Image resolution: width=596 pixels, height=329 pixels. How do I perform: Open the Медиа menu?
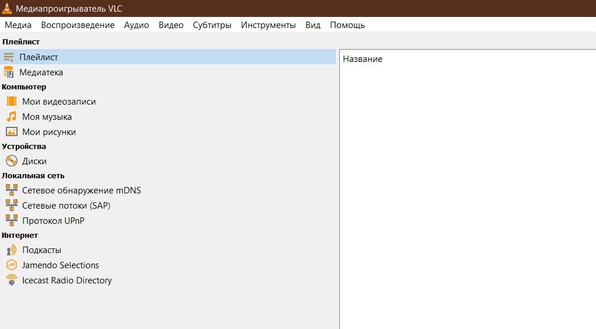click(x=18, y=25)
